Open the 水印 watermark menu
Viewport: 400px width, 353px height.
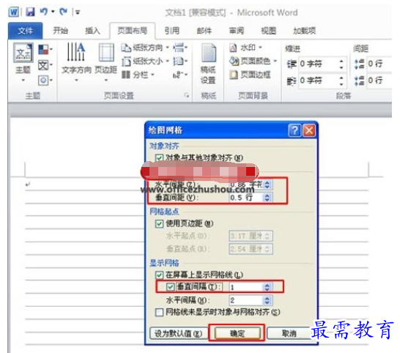pos(245,48)
